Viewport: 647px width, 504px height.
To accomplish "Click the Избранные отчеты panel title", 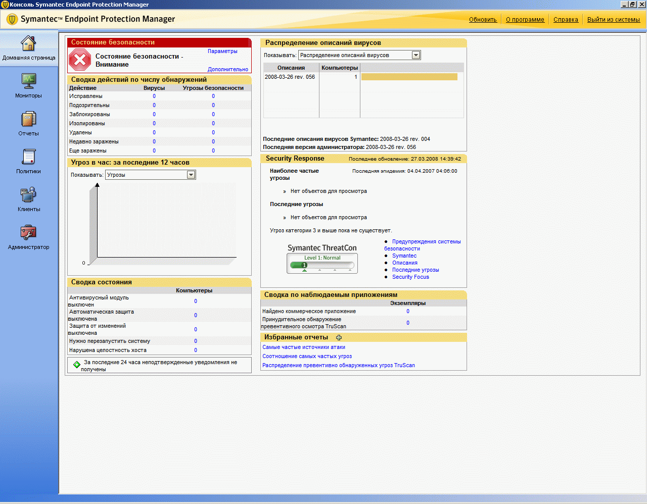I will (x=296, y=337).
